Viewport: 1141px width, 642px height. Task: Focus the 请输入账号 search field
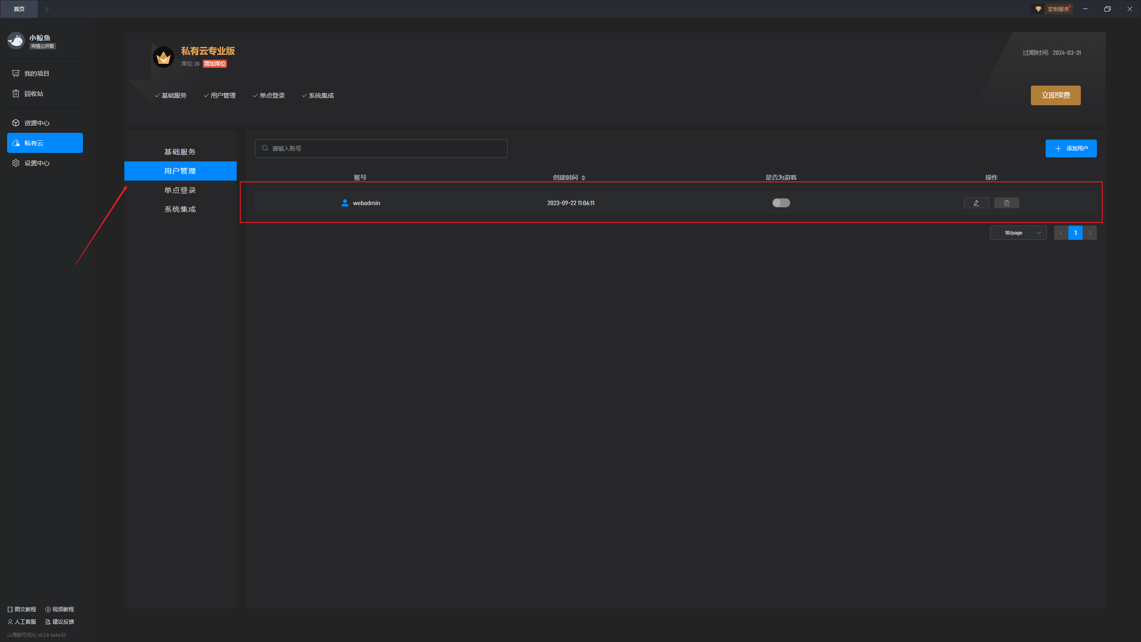381,148
